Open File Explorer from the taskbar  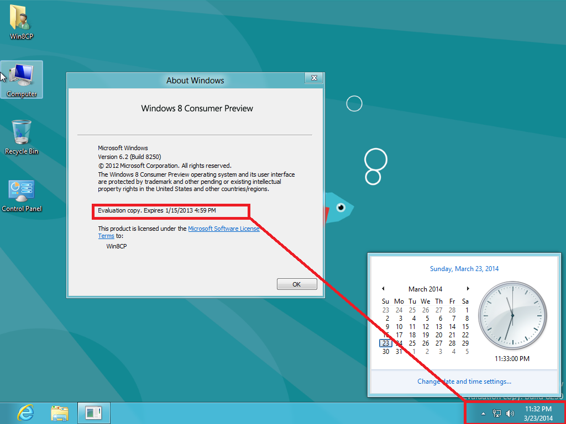click(60, 413)
